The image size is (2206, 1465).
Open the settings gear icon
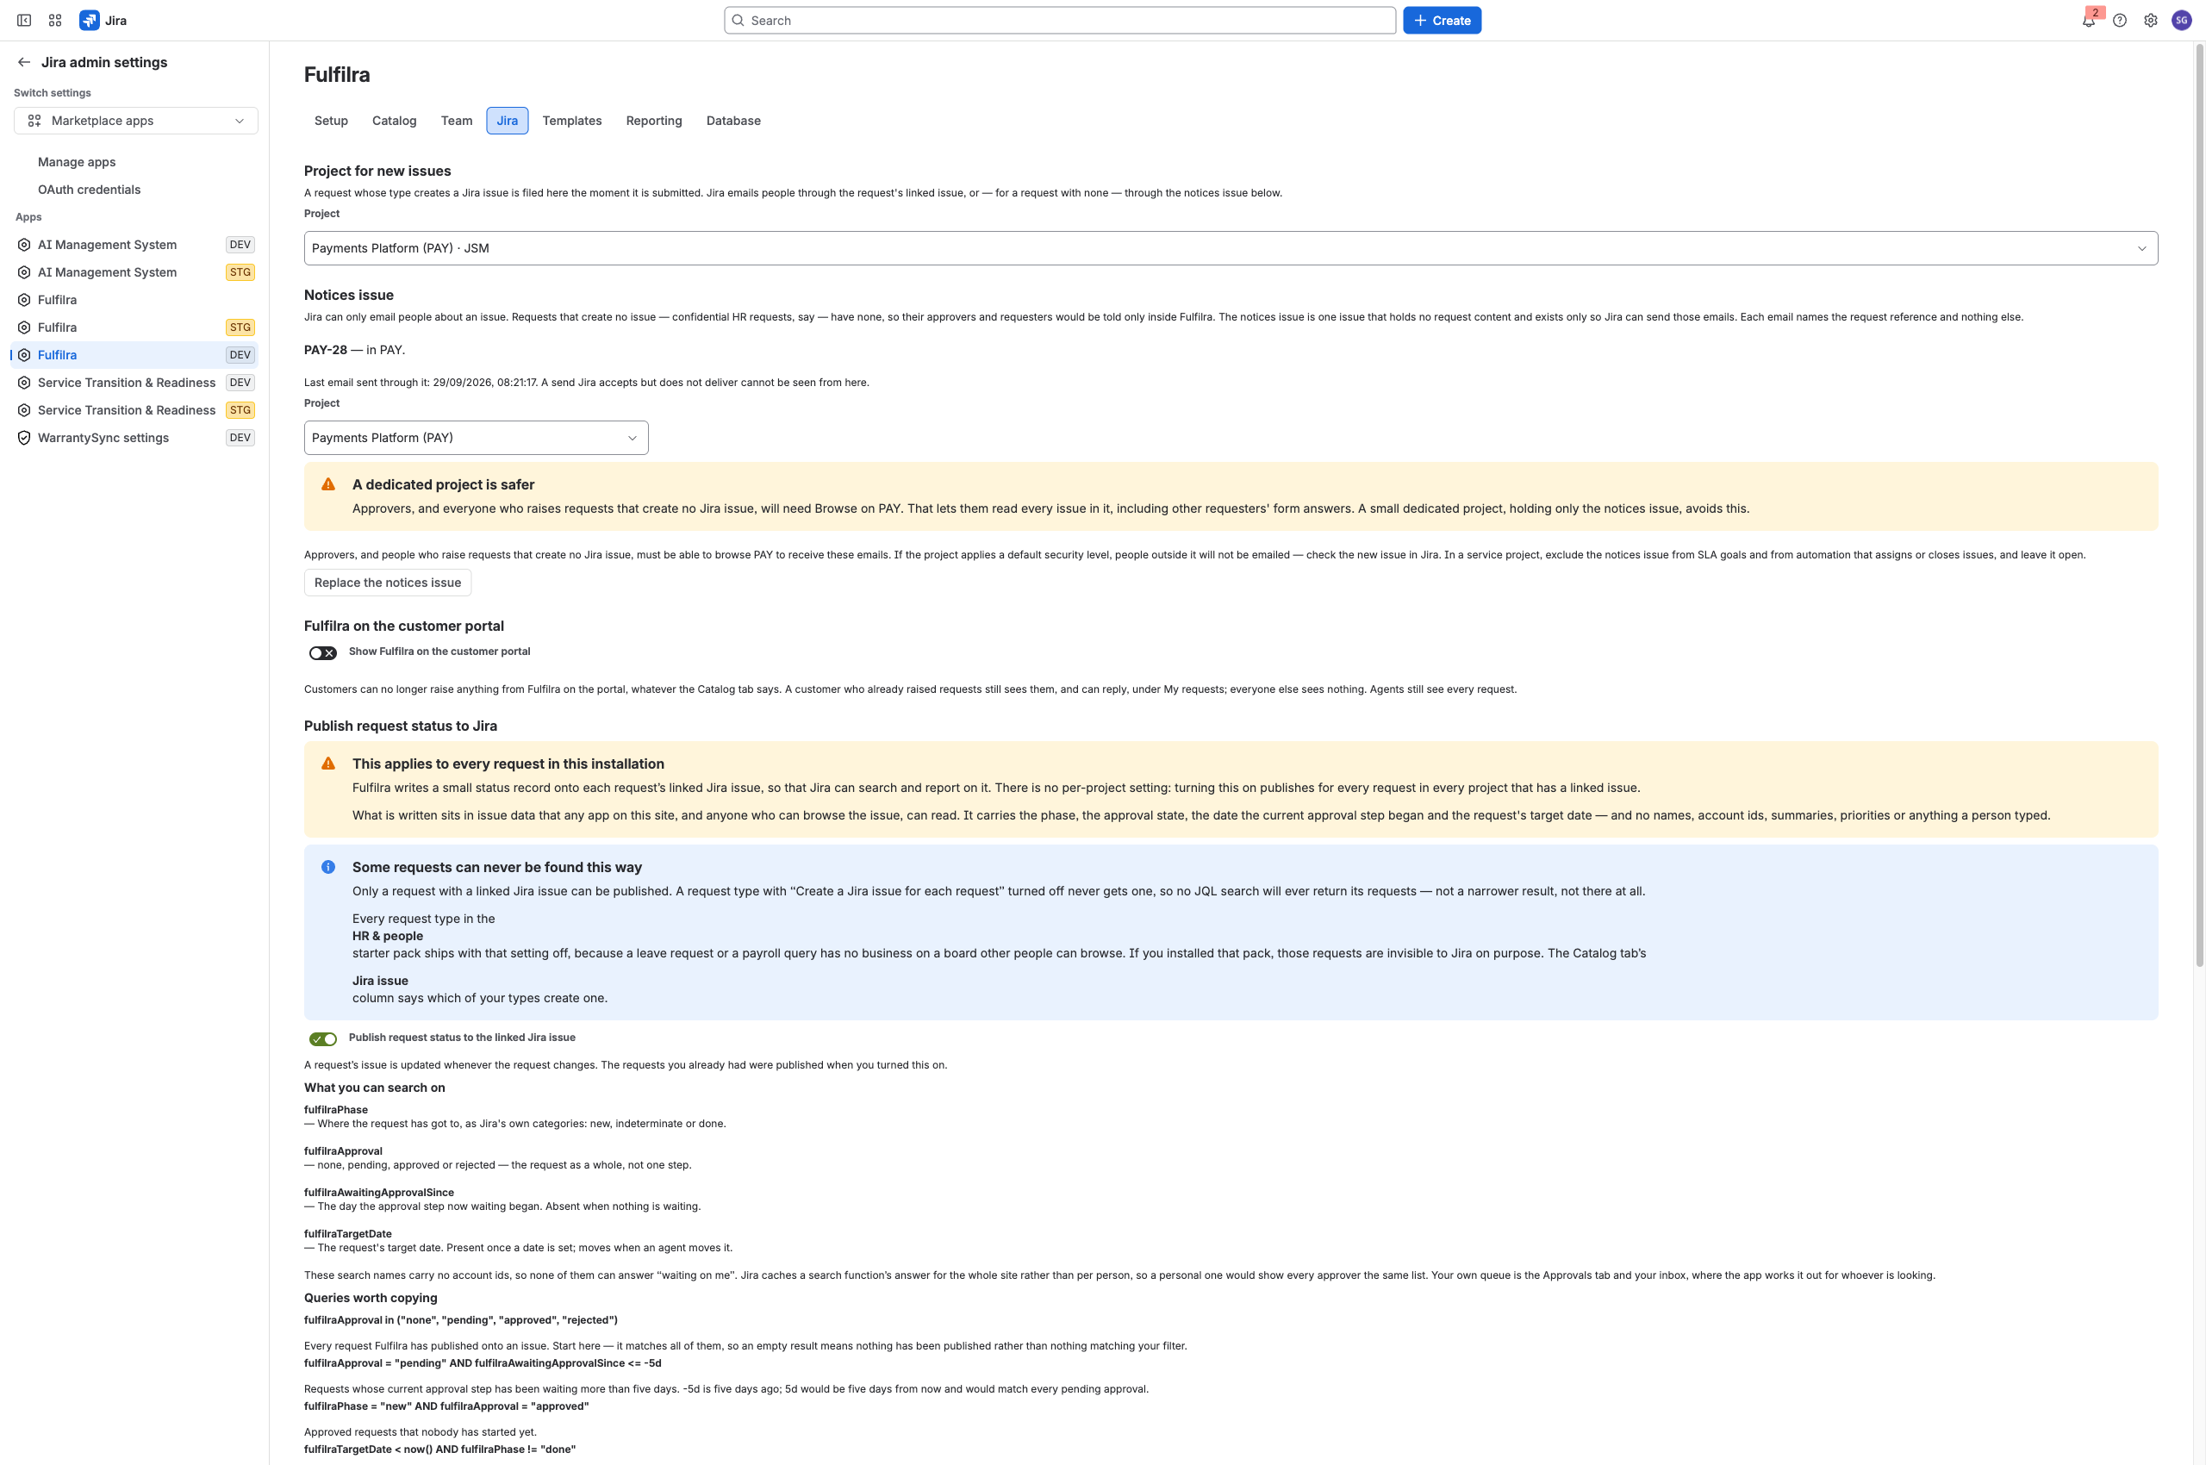[2151, 21]
